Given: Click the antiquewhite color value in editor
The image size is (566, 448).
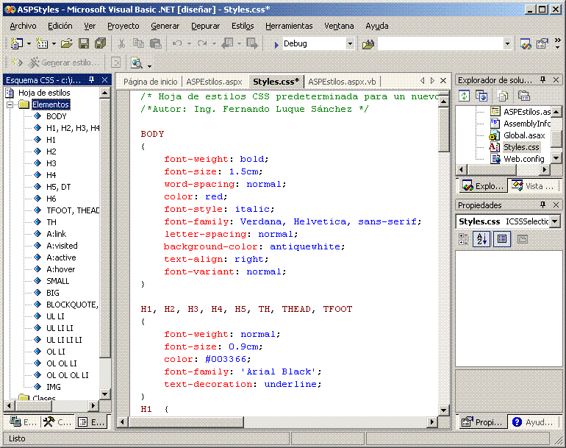Looking at the screenshot, I should click(x=305, y=246).
